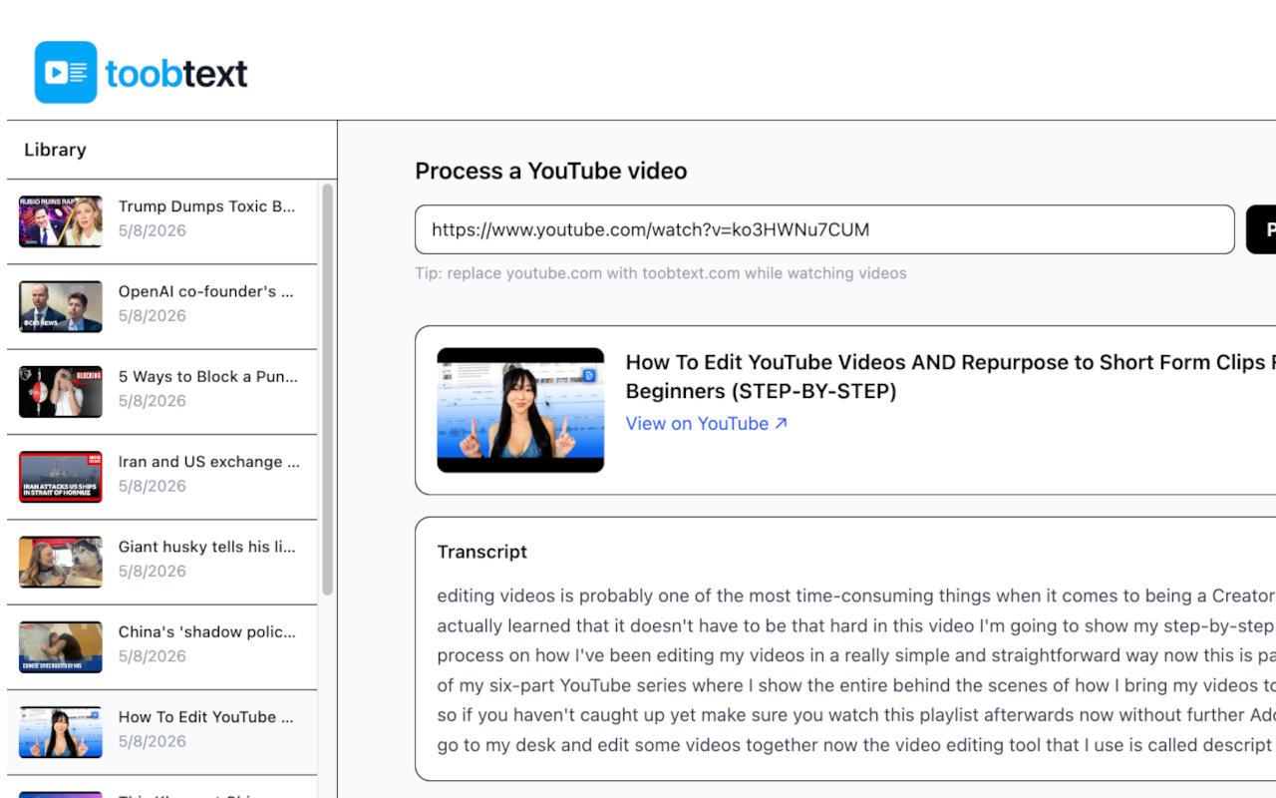Open the Trump Dumps Toxic B... video thumbnail
The image size is (1276, 798).
tap(61, 221)
